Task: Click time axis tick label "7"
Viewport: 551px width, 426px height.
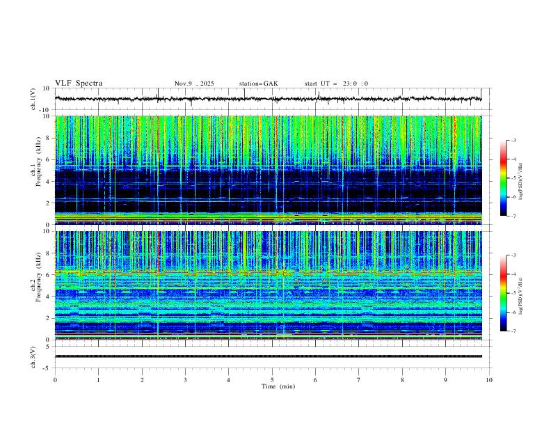Action: tap(359, 380)
